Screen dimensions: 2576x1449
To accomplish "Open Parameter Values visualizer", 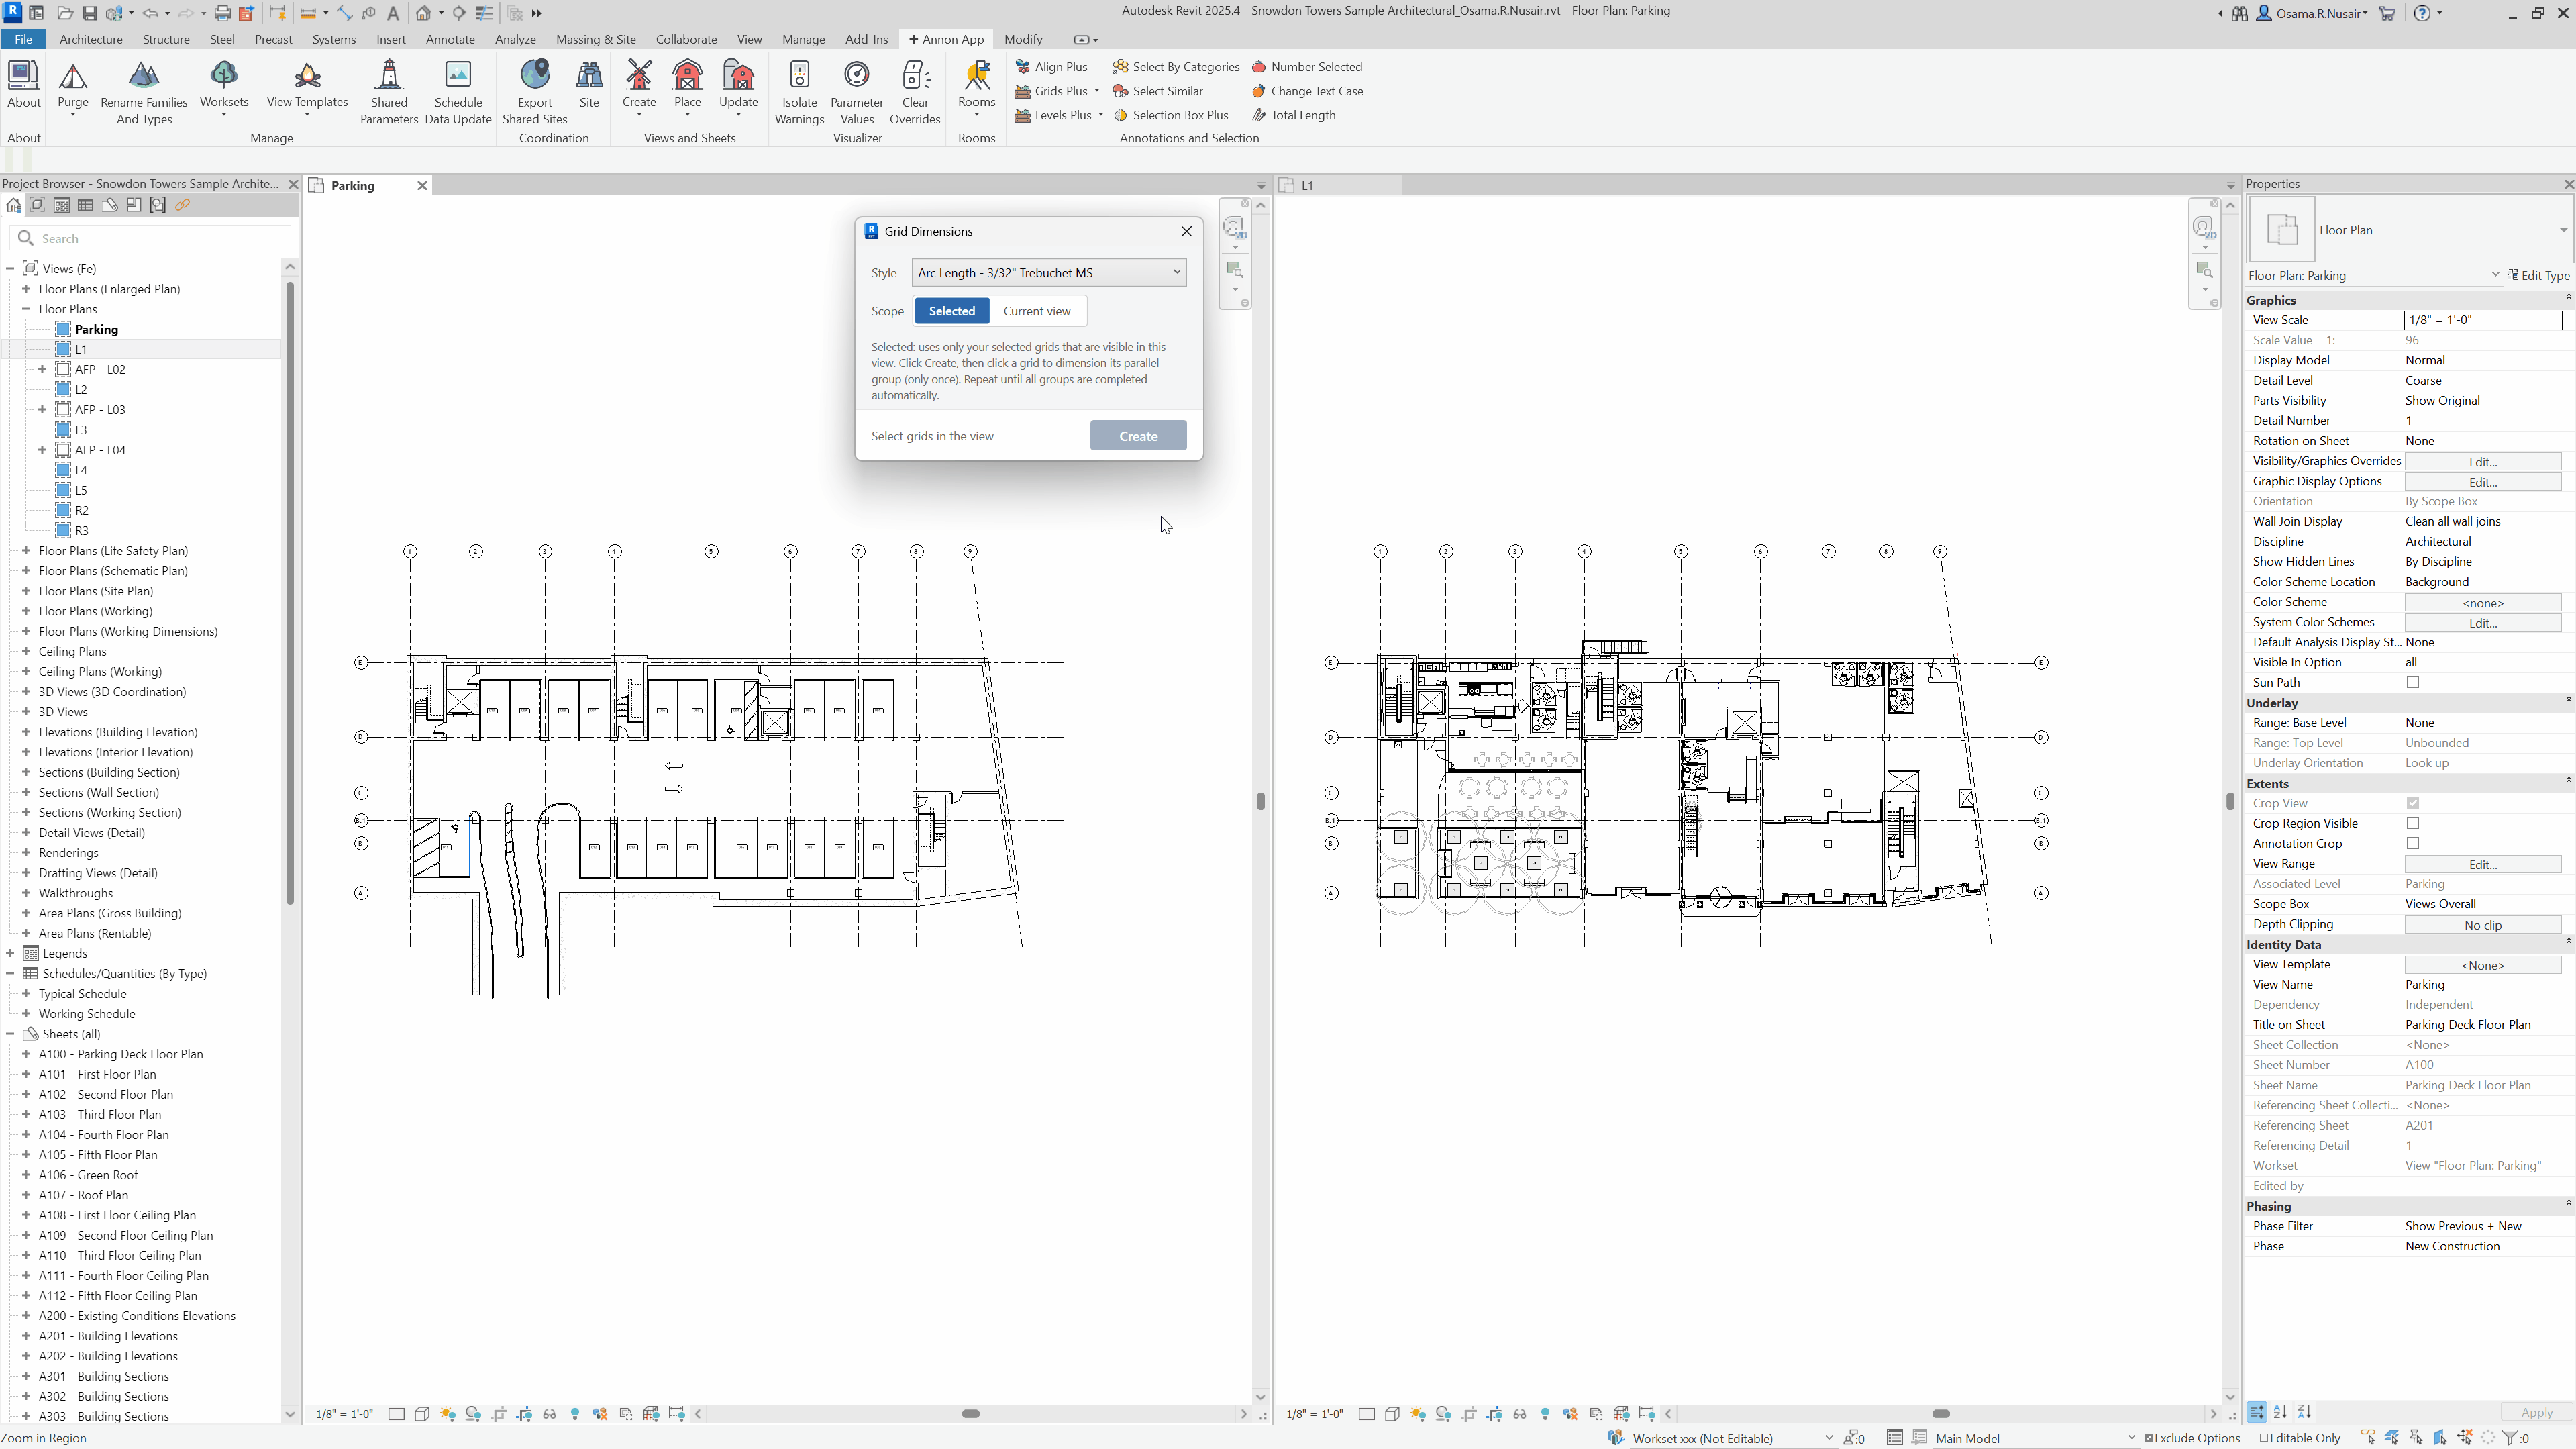I will click(857, 92).
